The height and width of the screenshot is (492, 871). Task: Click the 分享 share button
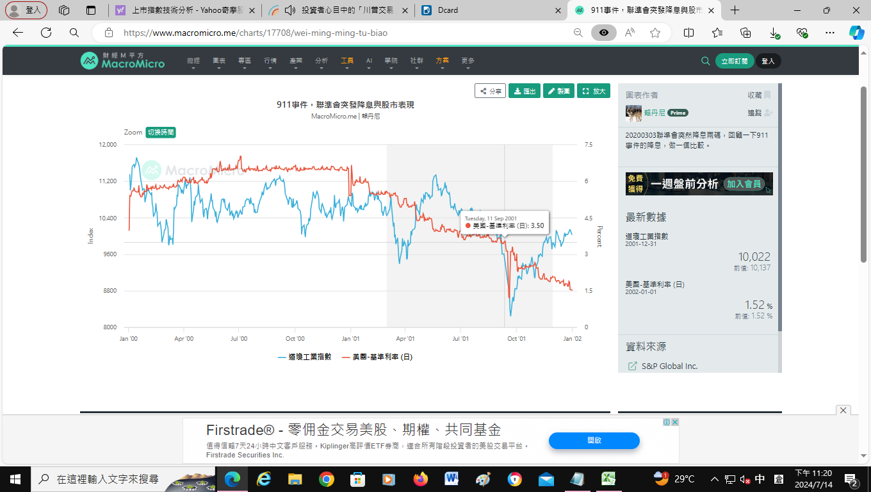490,91
